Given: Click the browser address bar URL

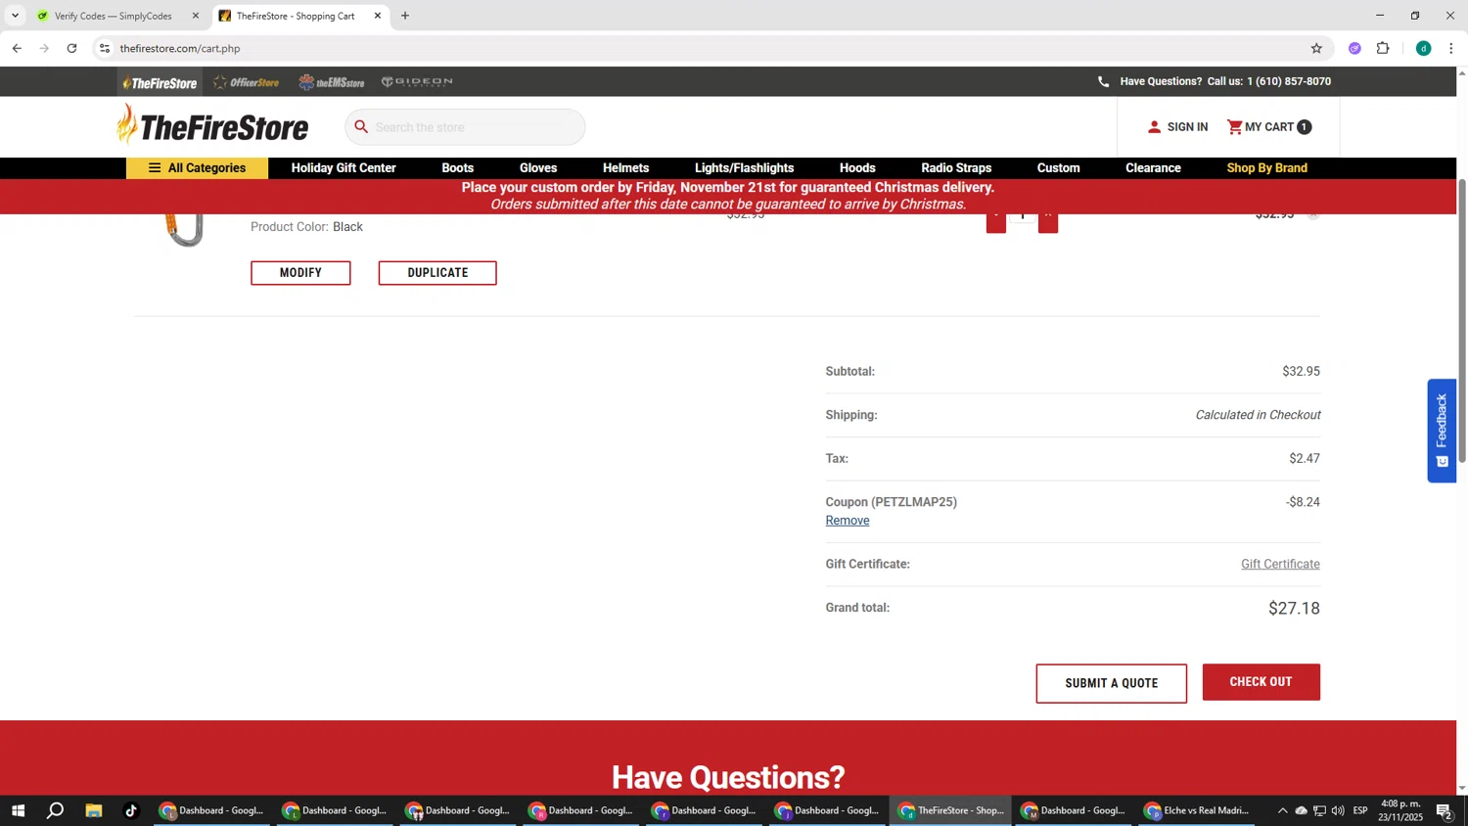Looking at the screenshot, I should point(180,48).
